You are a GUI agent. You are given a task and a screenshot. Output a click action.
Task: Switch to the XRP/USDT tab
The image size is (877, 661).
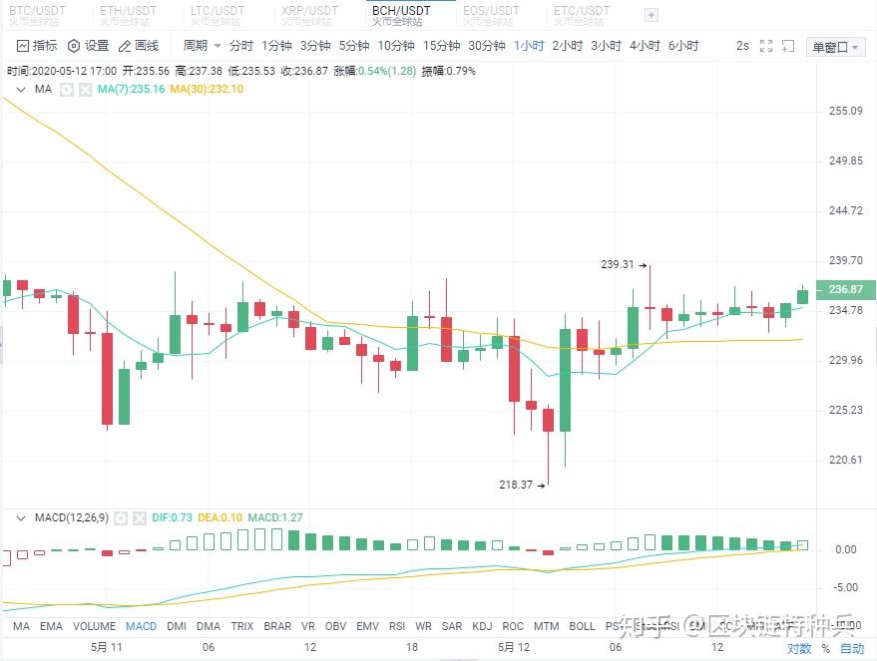tap(309, 15)
